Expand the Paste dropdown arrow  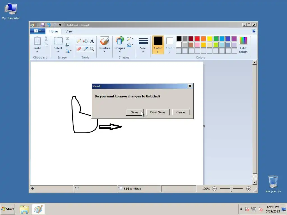(x=37, y=52)
